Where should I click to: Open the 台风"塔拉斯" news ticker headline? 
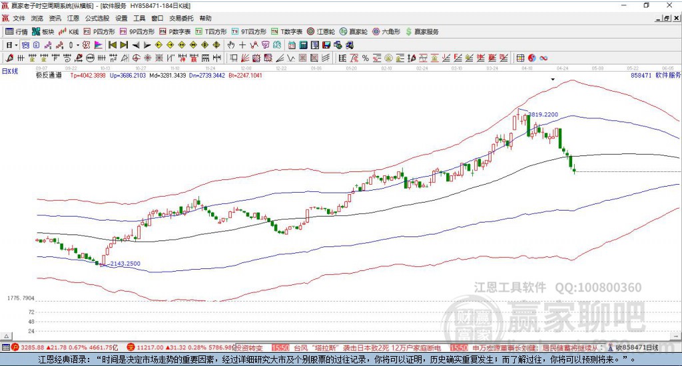click(x=367, y=348)
